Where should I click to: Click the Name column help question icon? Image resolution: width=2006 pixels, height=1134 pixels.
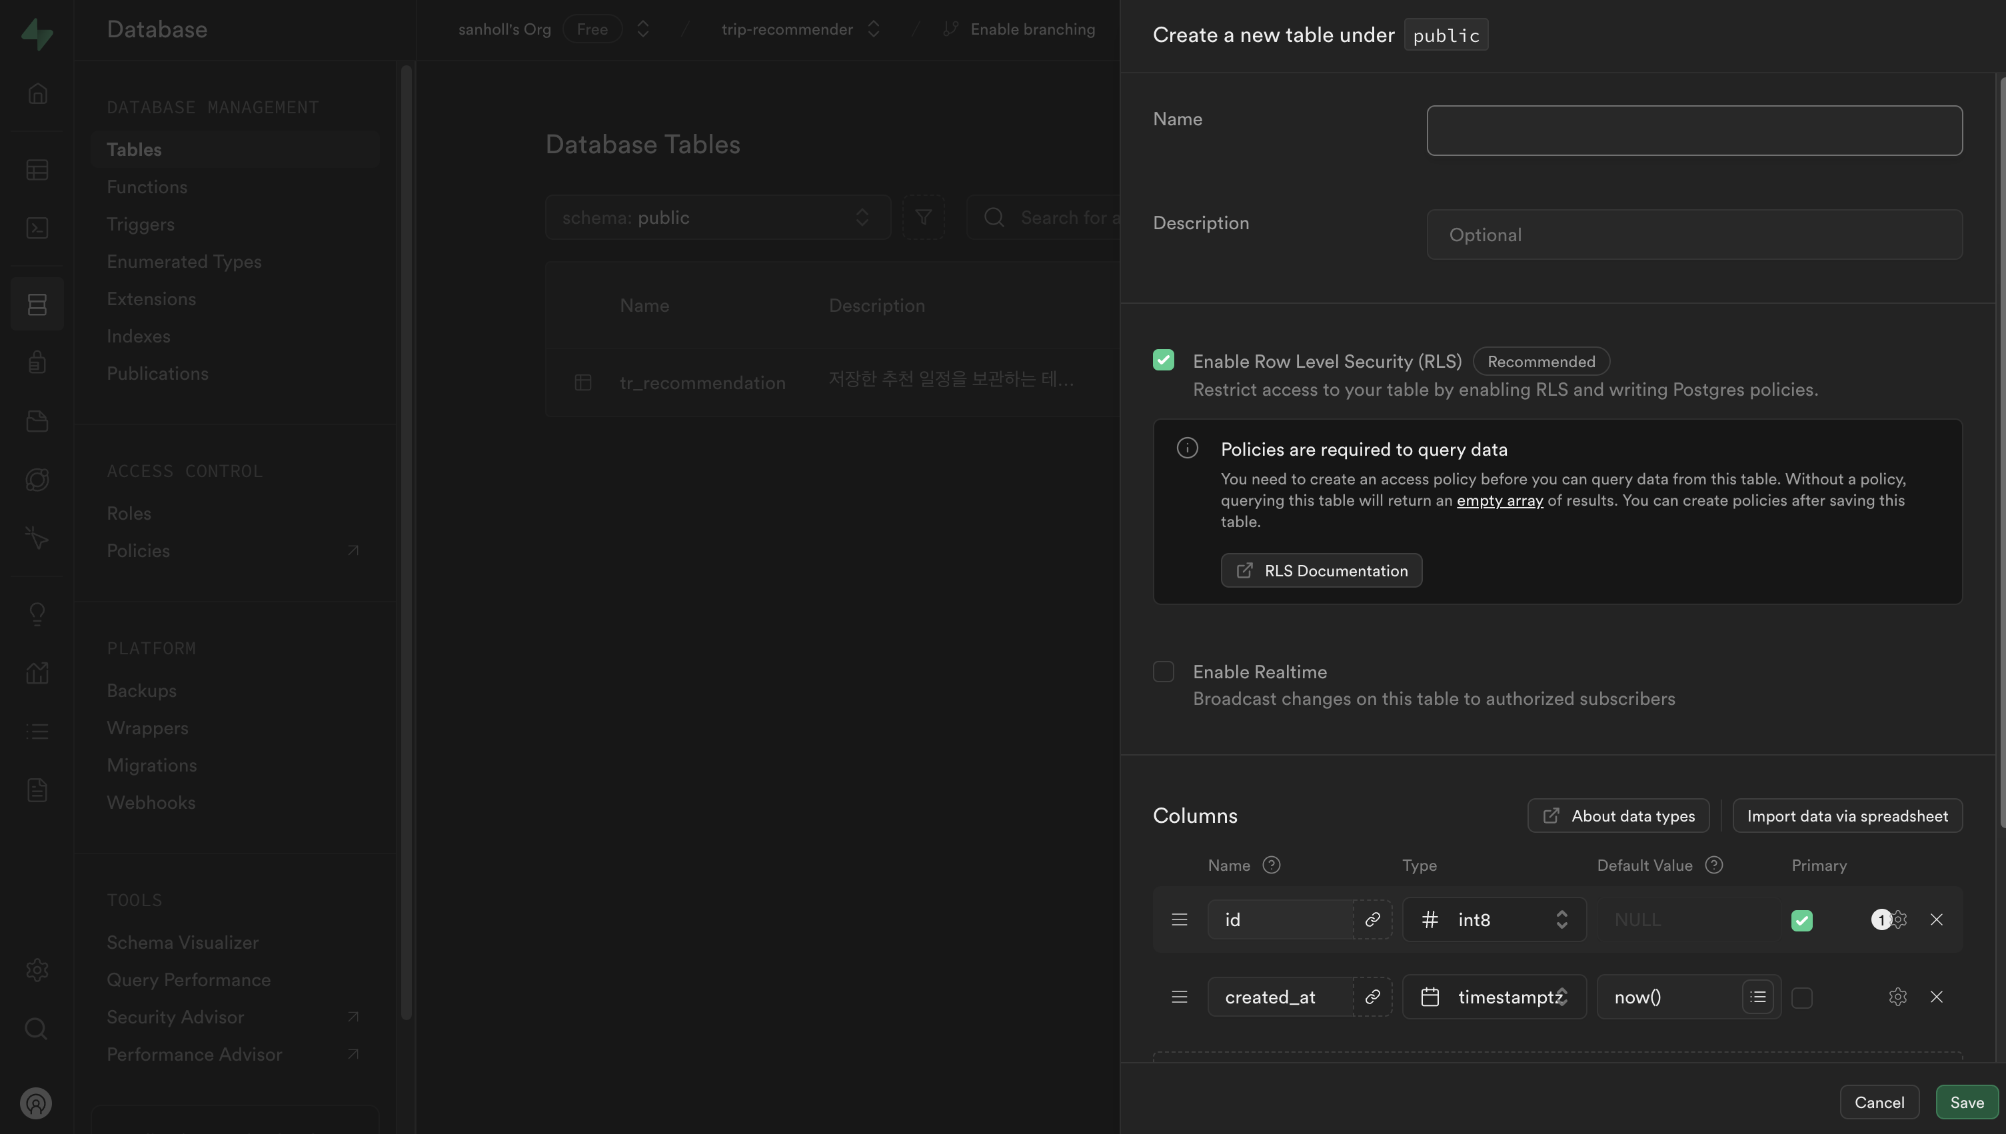click(x=1271, y=865)
